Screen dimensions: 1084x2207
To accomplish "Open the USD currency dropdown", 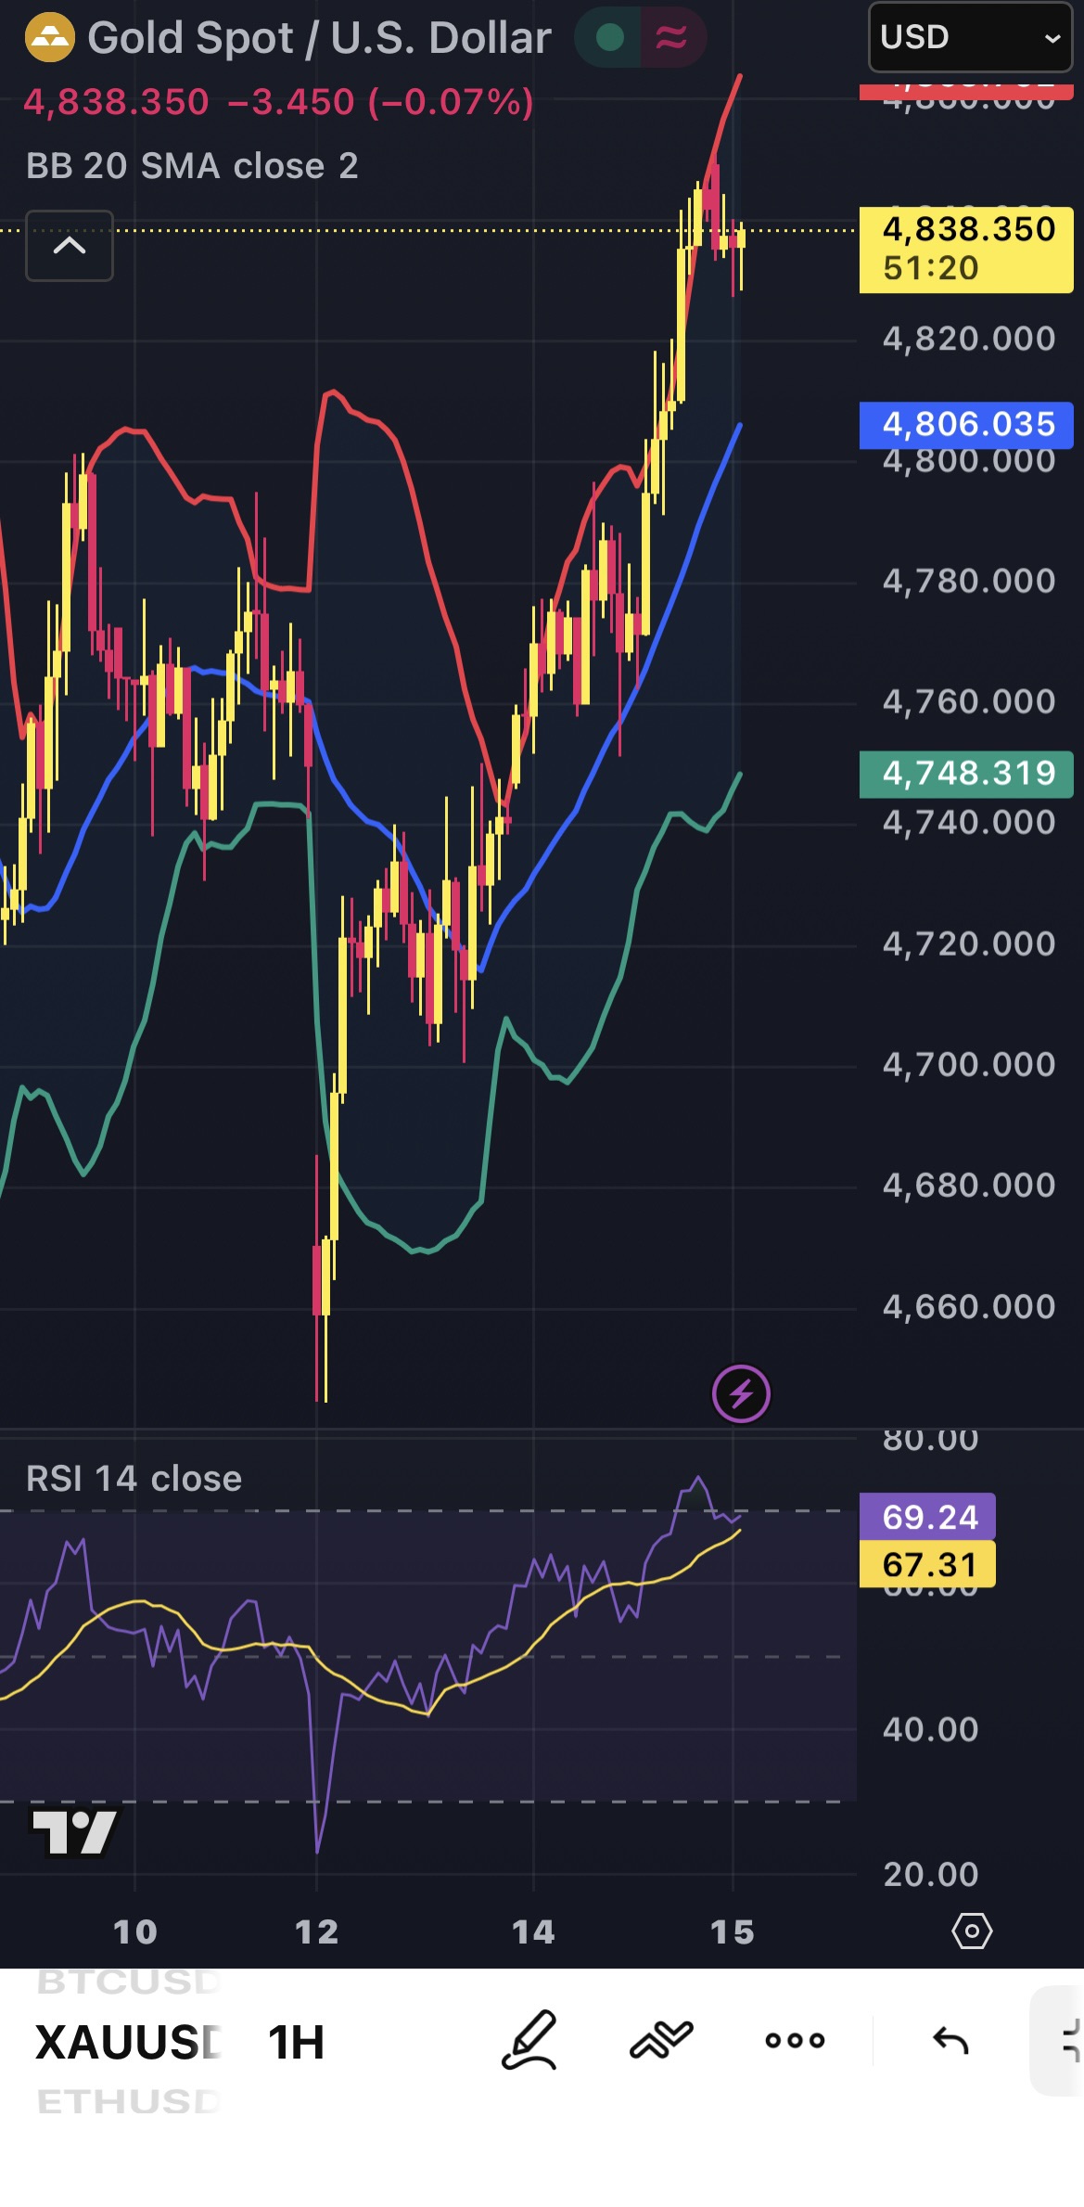I will (x=970, y=38).
